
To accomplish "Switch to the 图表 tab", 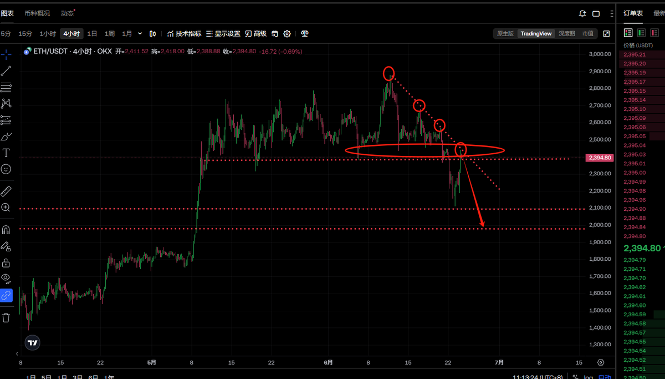I will (x=7, y=13).
